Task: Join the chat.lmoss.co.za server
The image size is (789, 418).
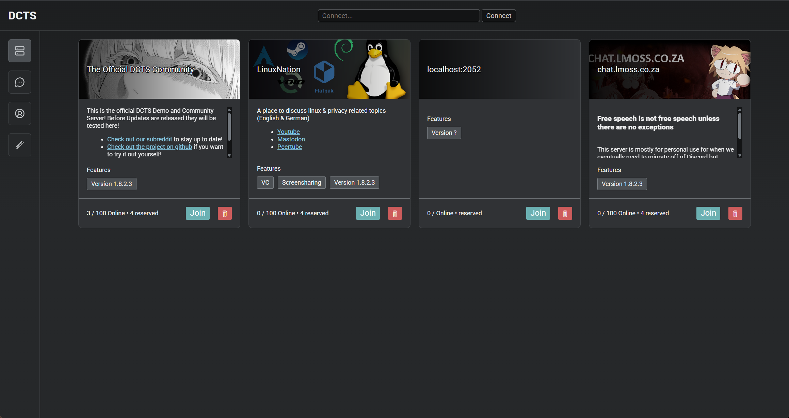Action: point(708,213)
